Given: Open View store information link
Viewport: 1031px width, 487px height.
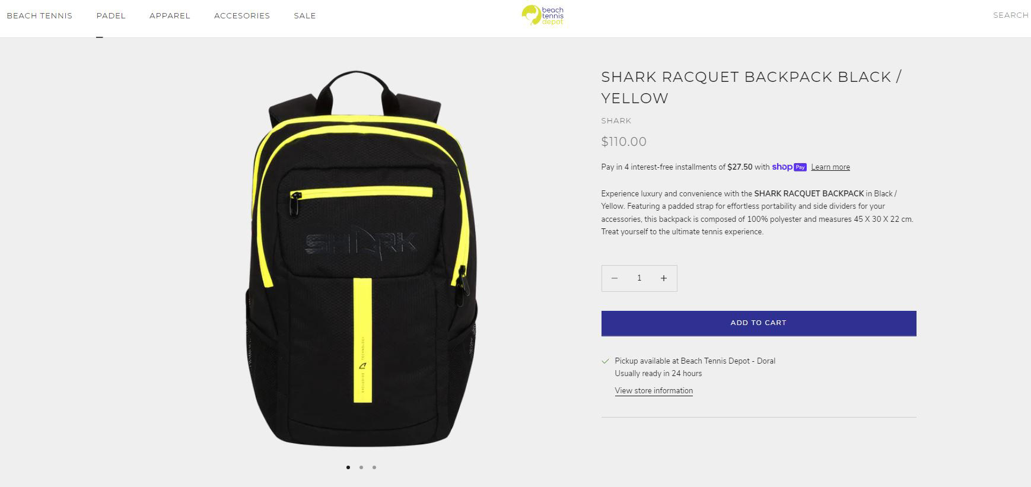Looking at the screenshot, I should click(654, 390).
